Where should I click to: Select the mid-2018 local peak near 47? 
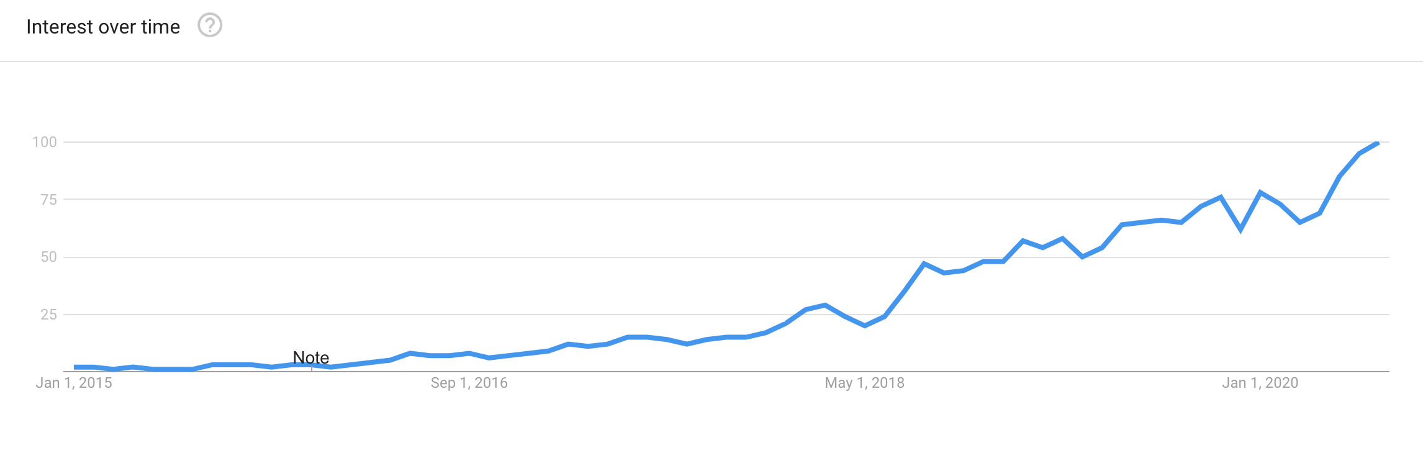[924, 264]
